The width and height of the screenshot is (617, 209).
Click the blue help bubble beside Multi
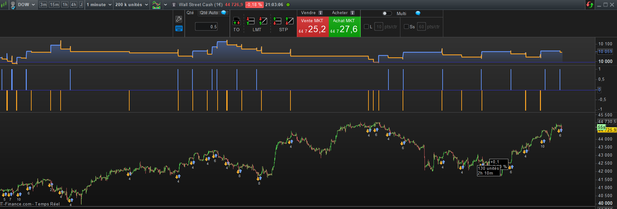click(x=418, y=13)
